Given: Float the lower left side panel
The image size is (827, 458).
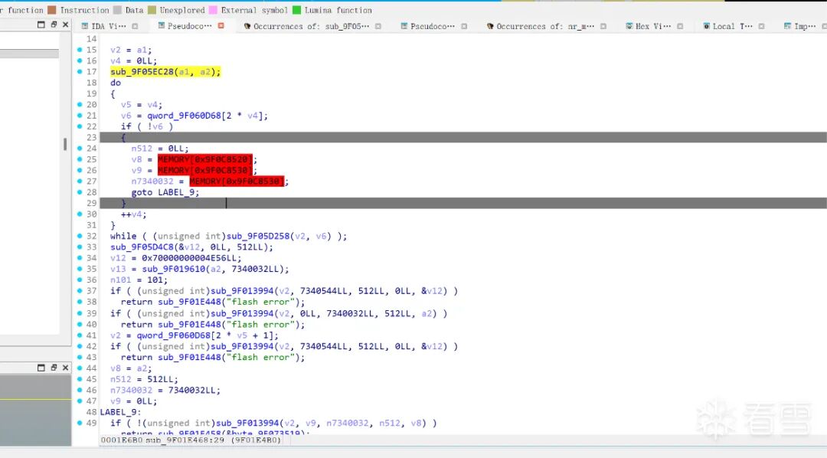Looking at the screenshot, I should pyautogui.click(x=54, y=368).
